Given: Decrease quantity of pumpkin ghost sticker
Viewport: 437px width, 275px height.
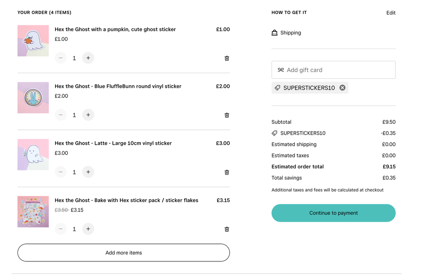Looking at the screenshot, I should 61,58.
